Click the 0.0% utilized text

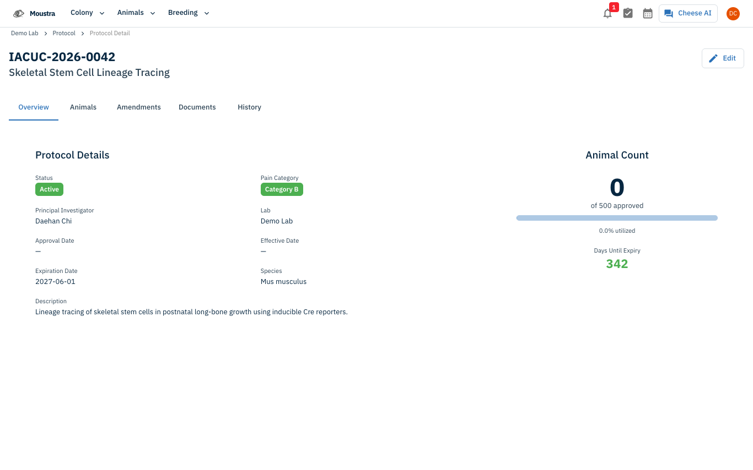617,231
